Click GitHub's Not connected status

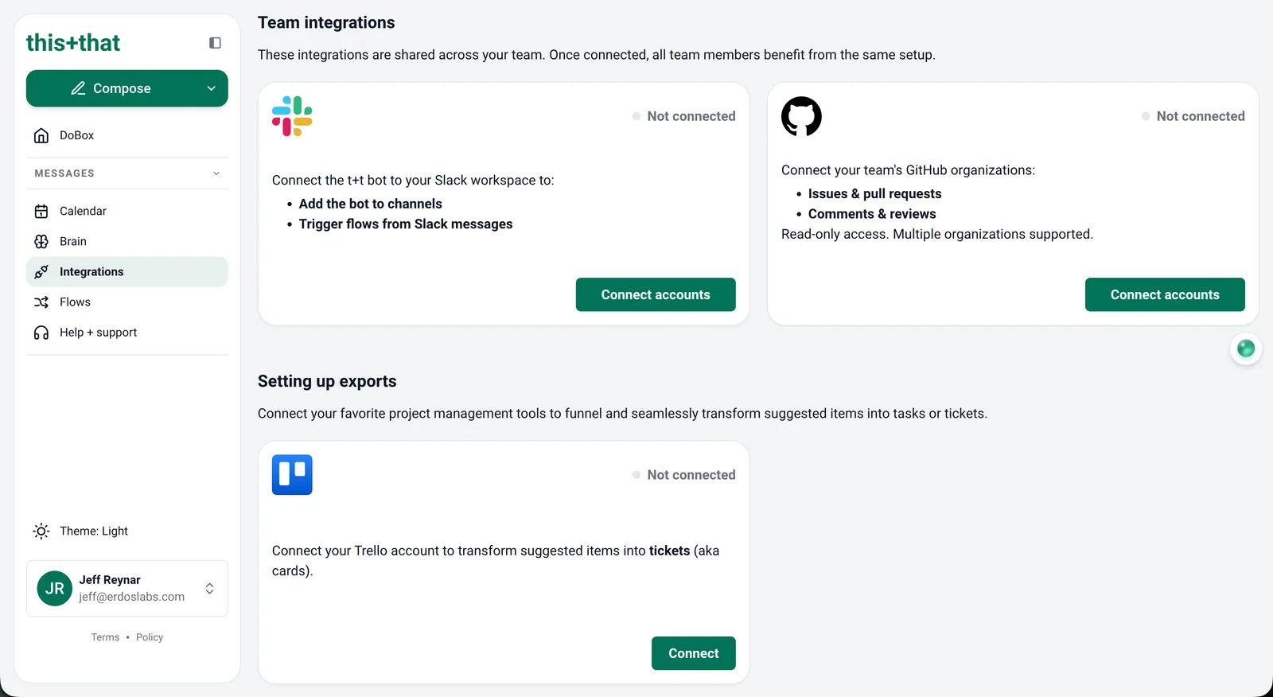tap(1193, 116)
